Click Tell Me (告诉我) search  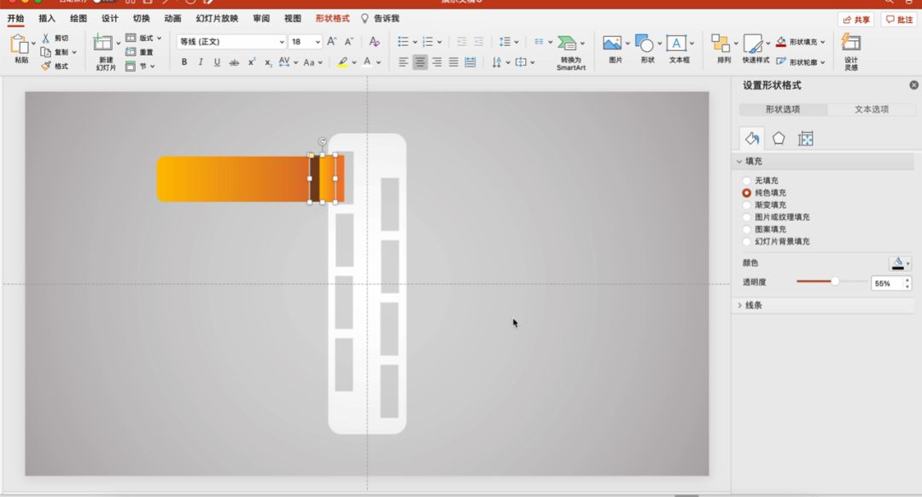click(380, 18)
